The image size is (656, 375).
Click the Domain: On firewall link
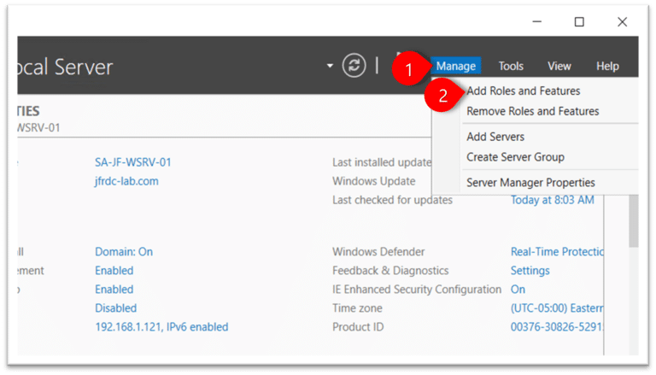coord(124,252)
